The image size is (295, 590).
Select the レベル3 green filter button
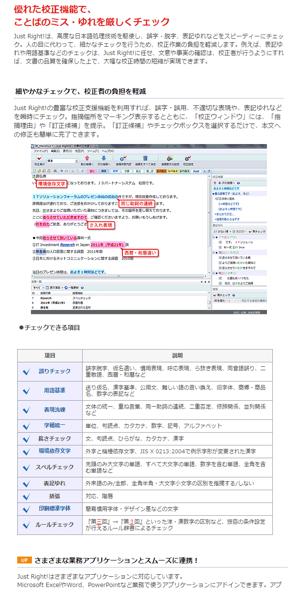click(x=184, y=171)
